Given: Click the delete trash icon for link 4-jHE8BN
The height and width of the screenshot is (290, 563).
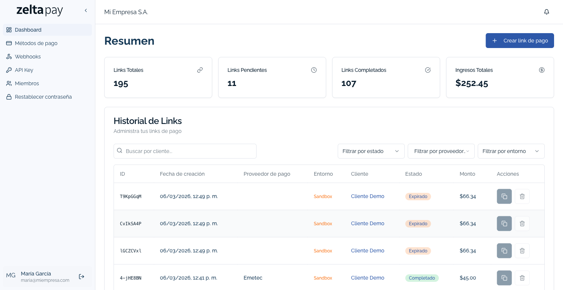Looking at the screenshot, I should point(522,278).
